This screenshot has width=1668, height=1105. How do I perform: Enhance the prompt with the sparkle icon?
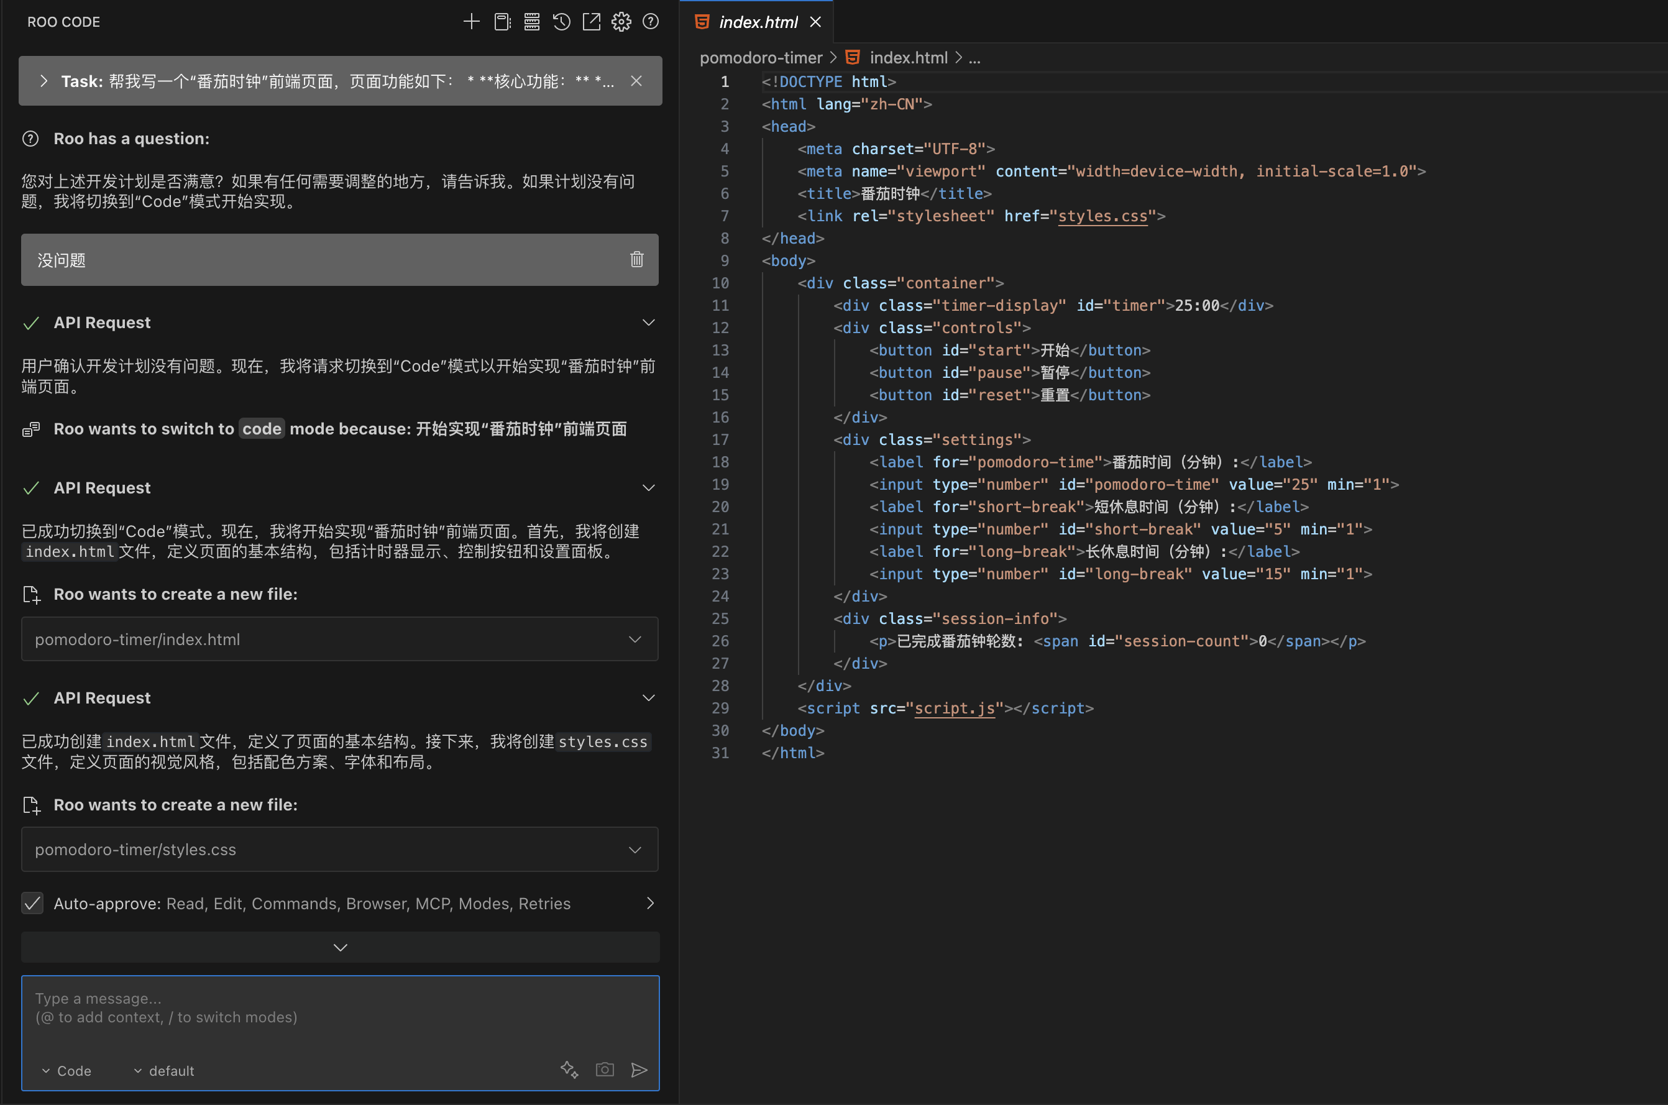(x=569, y=1070)
